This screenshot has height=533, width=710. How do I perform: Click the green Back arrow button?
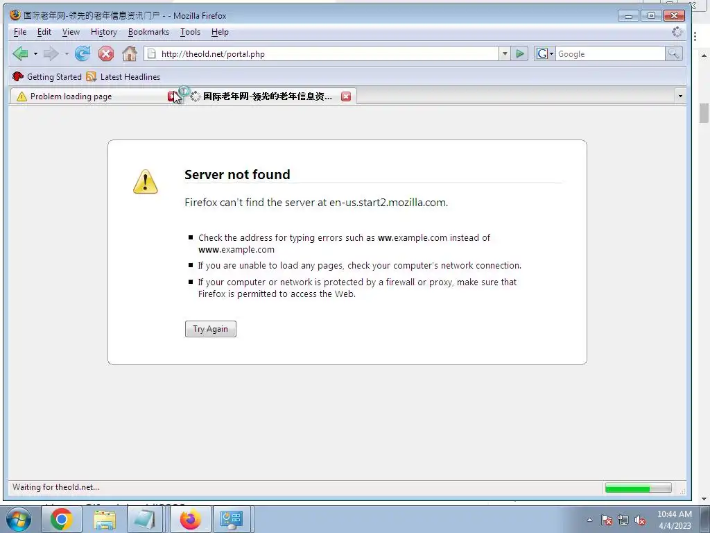click(x=20, y=53)
